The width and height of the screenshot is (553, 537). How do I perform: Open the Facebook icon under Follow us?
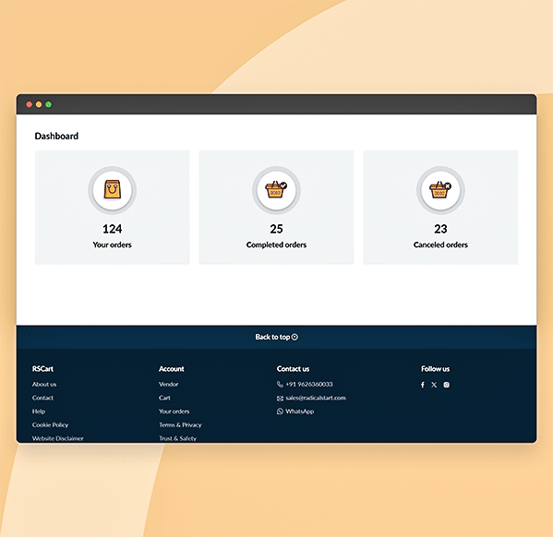click(423, 385)
